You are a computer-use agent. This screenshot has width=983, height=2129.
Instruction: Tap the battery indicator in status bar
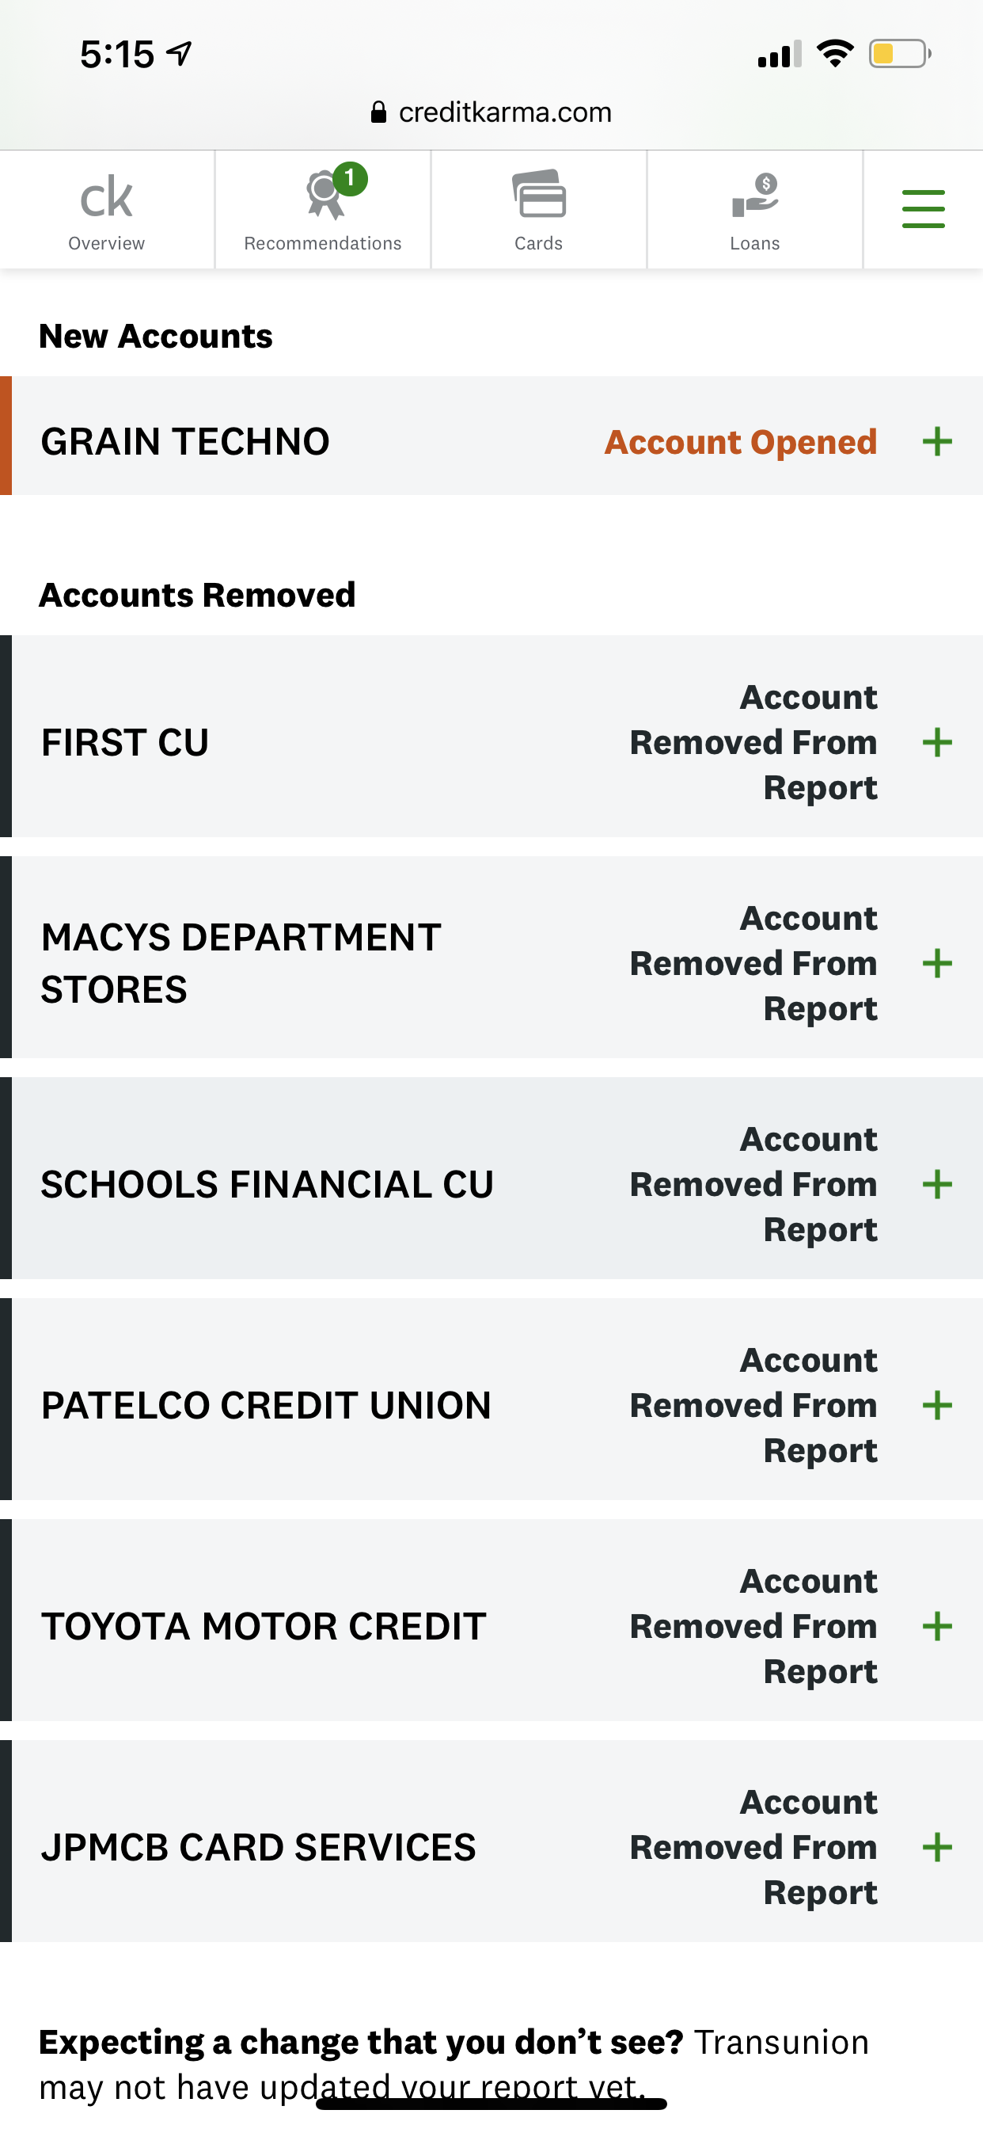click(x=899, y=55)
